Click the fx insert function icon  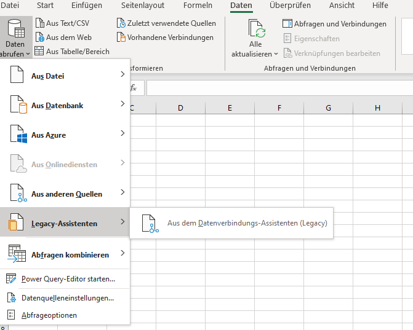tap(134, 87)
